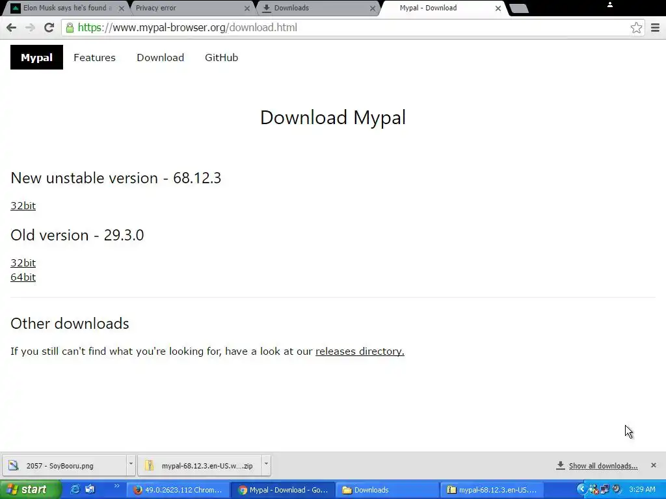Expand the Quick Launch overflow chevron

point(116,486)
